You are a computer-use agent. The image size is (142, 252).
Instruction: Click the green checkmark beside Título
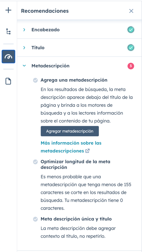coord(131,48)
